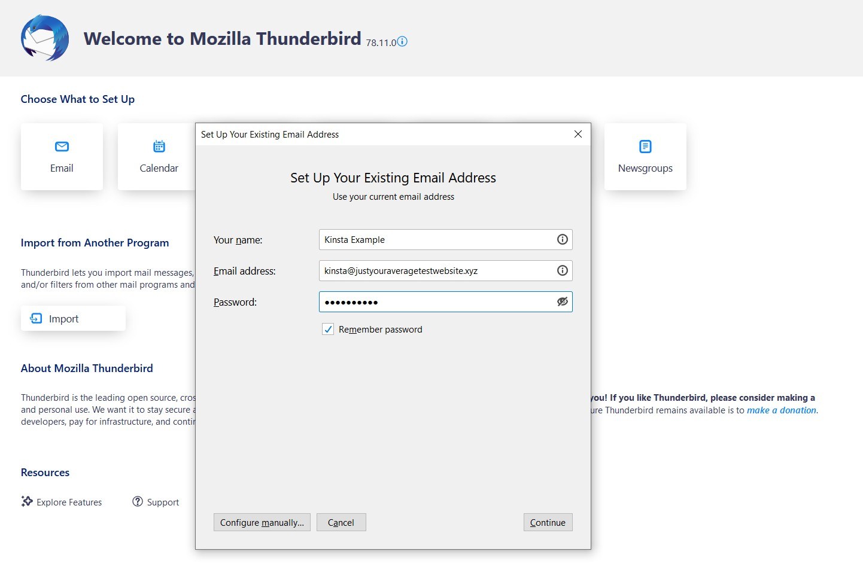The height and width of the screenshot is (588, 863).
Task: Click the info icon beside Your name field
Action: coord(562,239)
